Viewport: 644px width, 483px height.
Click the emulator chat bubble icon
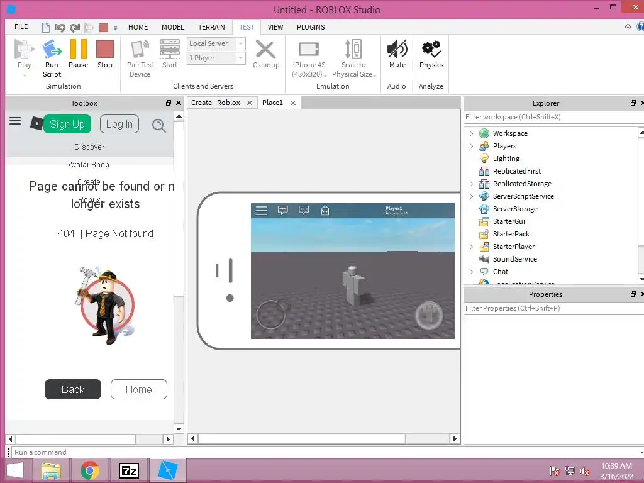coord(304,210)
